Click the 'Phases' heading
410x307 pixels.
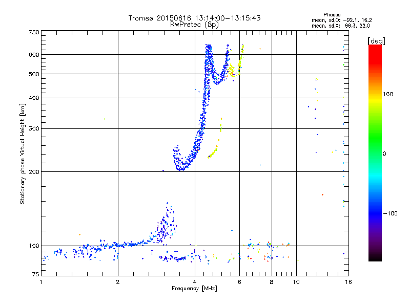click(x=332, y=15)
